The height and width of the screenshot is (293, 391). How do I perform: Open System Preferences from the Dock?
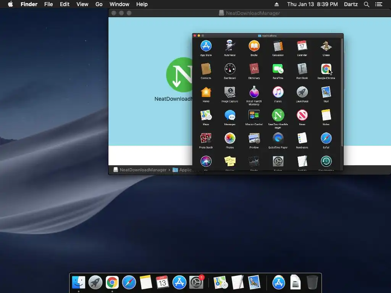[x=196, y=282]
